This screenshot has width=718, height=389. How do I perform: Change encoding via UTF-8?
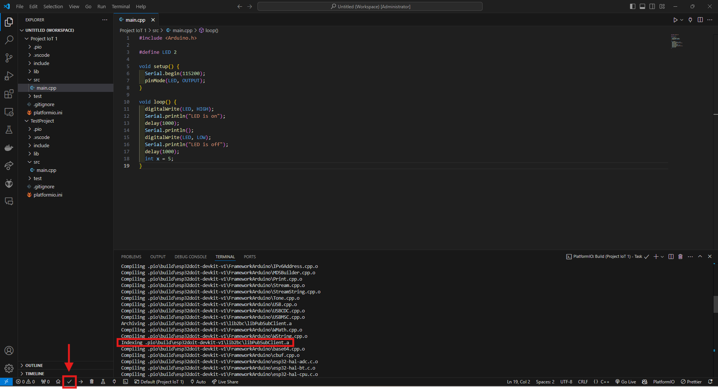(x=566, y=382)
